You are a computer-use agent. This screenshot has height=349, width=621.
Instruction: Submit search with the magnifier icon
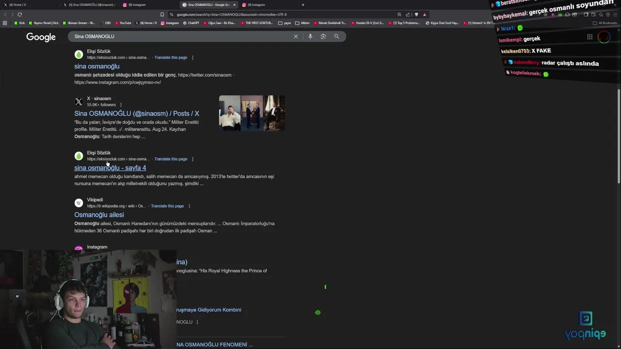[x=337, y=36]
